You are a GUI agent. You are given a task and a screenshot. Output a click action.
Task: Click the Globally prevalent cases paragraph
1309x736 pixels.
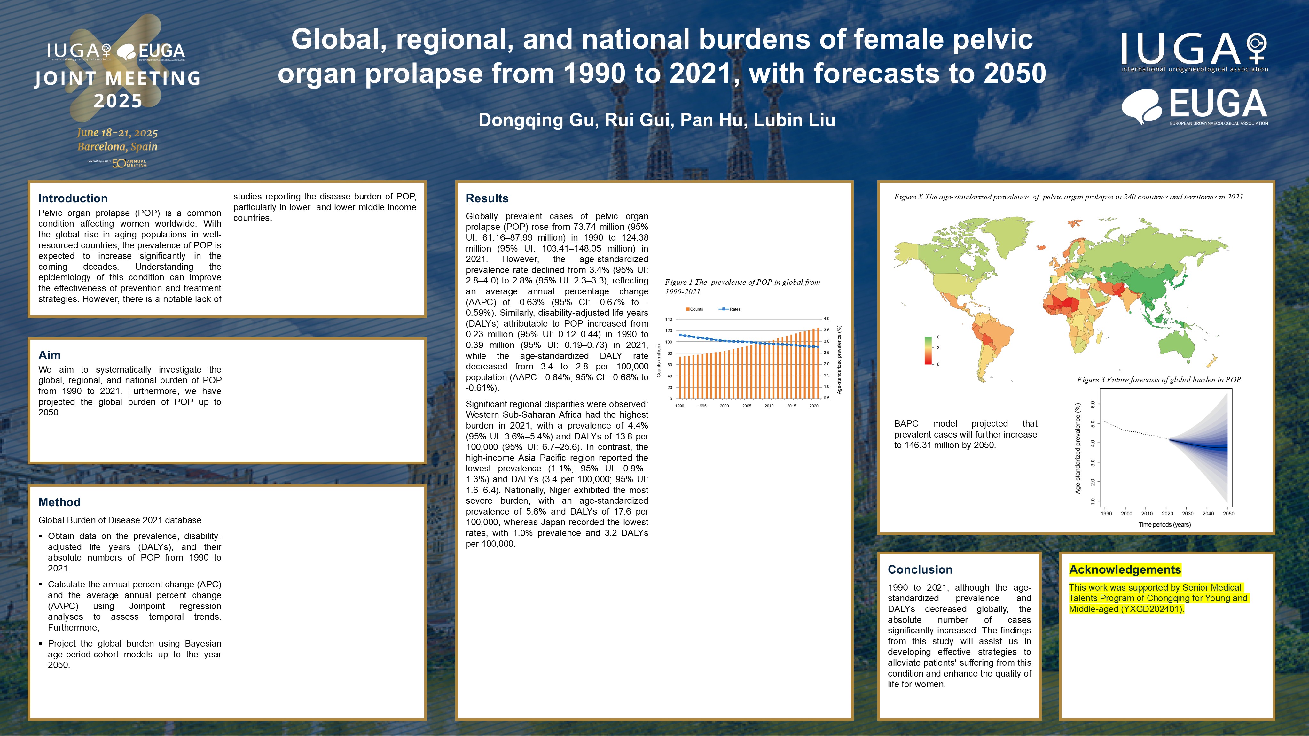coord(557,302)
